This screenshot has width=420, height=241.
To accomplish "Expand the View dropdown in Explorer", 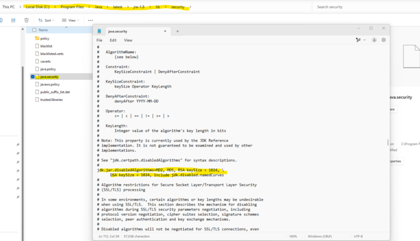I will 71,20.
